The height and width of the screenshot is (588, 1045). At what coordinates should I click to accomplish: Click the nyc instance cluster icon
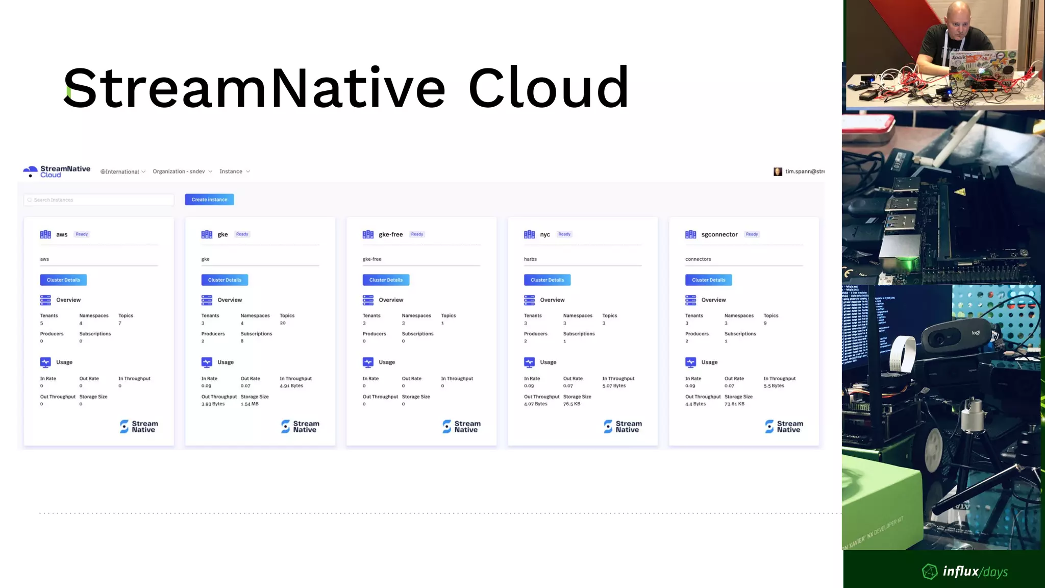529,234
